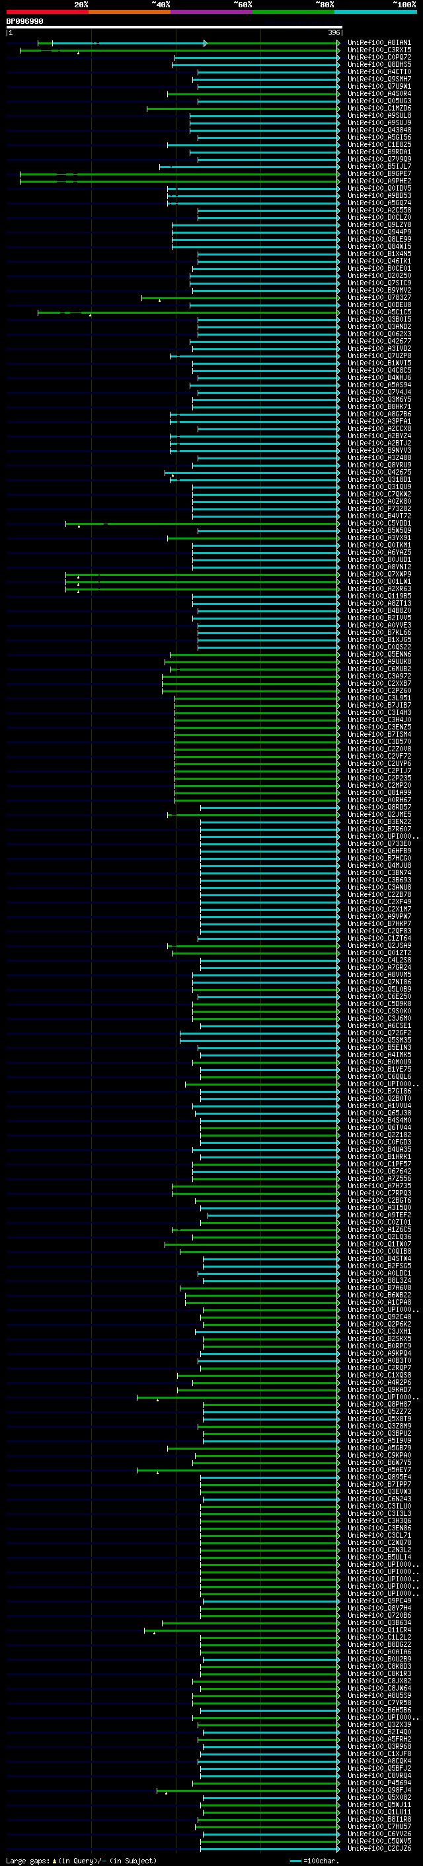Open hit UniRef100_C1MZD6

[379, 108]
